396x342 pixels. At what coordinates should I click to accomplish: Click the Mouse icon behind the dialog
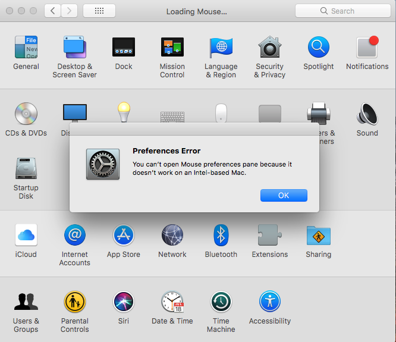(x=221, y=113)
